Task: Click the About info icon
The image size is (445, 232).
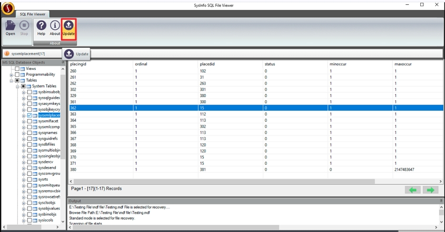Action: tap(55, 27)
